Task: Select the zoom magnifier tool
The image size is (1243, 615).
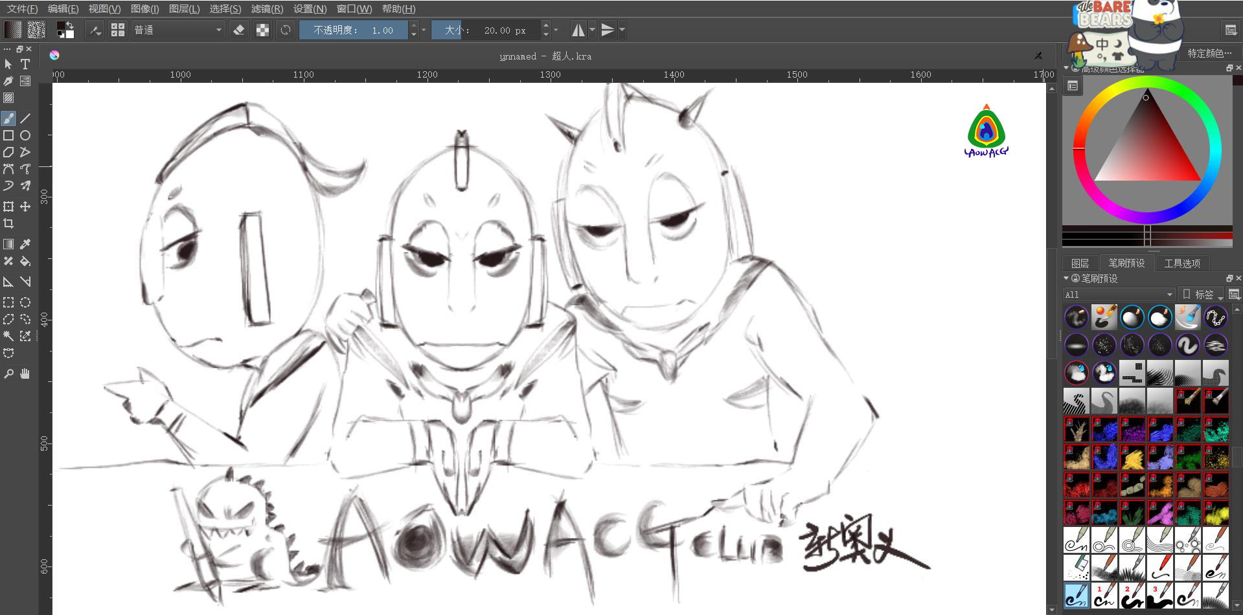Action: click(8, 374)
